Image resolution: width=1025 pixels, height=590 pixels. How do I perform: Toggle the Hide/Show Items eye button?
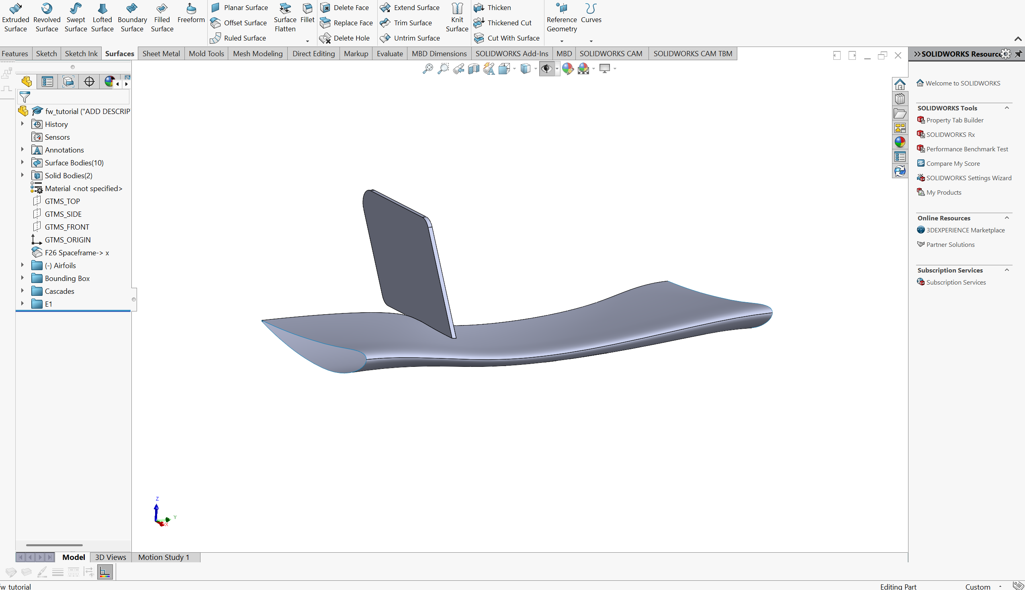tap(546, 69)
